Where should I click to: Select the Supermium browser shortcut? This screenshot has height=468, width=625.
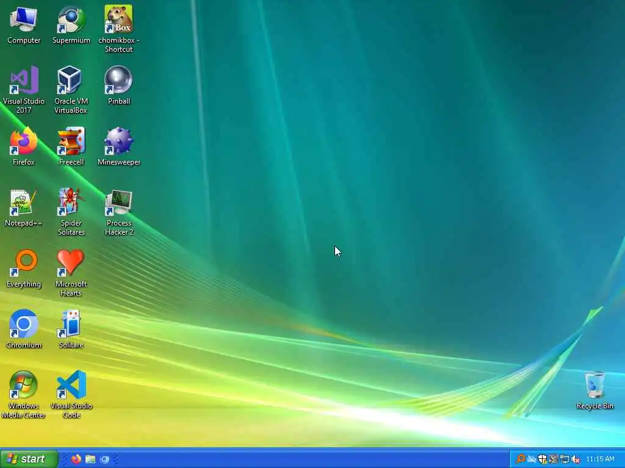(x=71, y=24)
